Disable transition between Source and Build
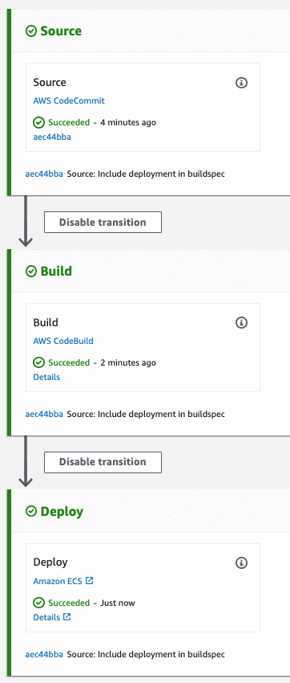The image size is (290, 683). 103,222
